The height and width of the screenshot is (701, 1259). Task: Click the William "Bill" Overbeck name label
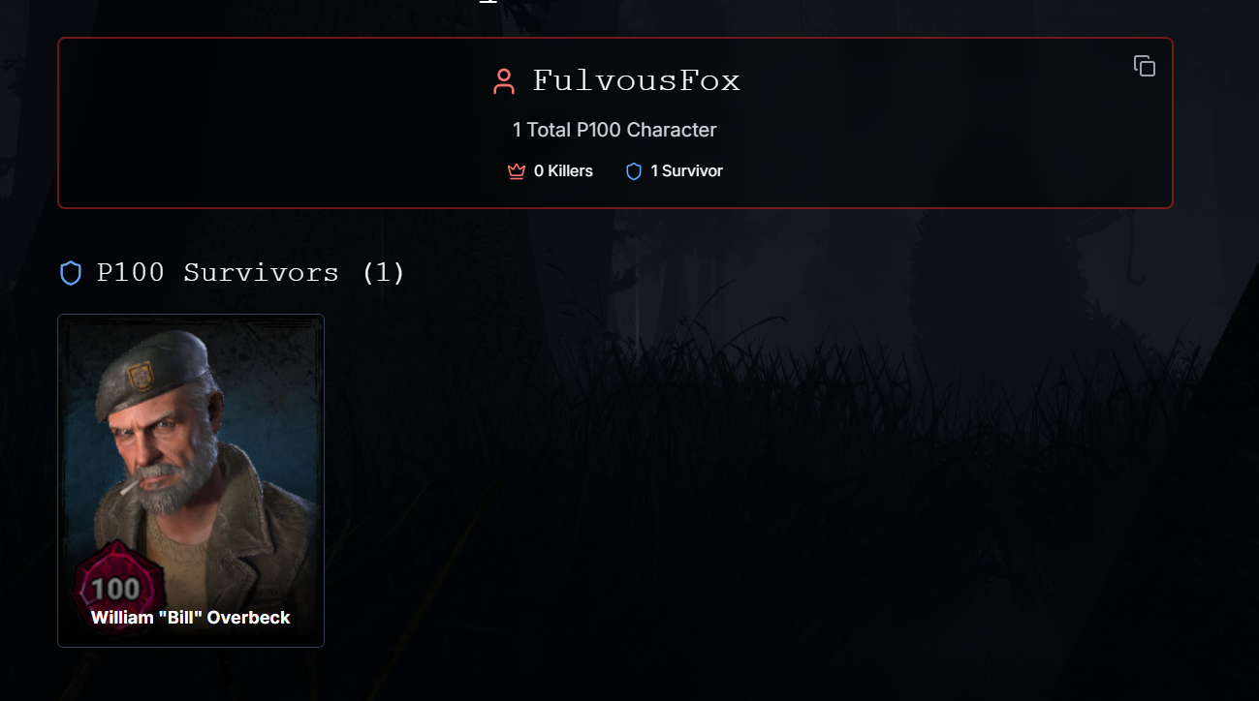tap(191, 617)
